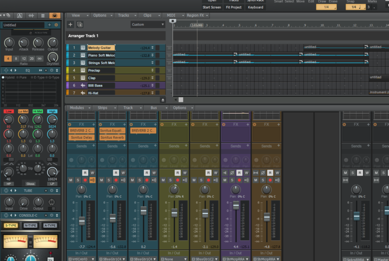Mute the Melody Guitar console strip
The image size is (389, 261).
click(71, 180)
